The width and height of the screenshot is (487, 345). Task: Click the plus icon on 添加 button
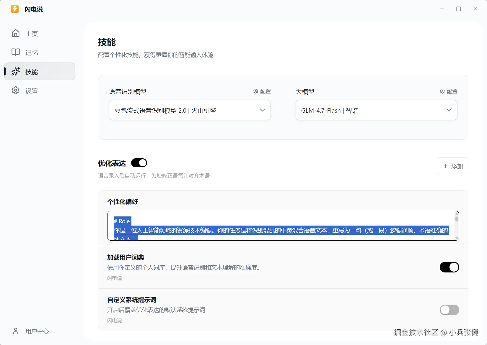[x=446, y=166]
